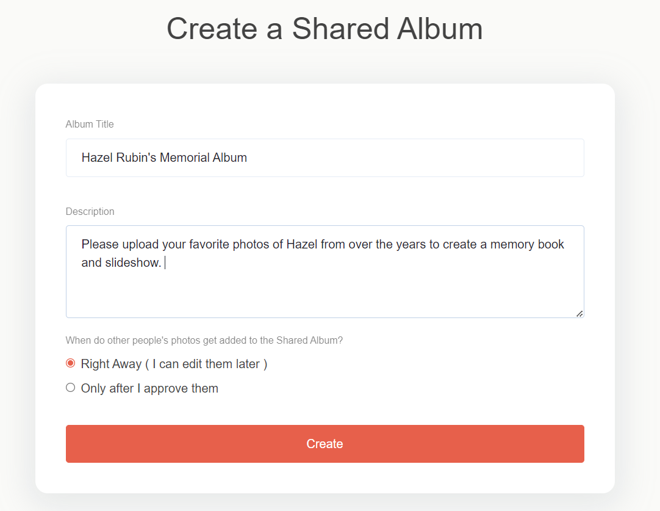Click the 'Only after I approve them' label text
The width and height of the screenshot is (660, 511).
149,388
